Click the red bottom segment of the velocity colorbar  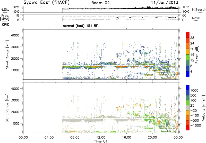tap(188, 128)
